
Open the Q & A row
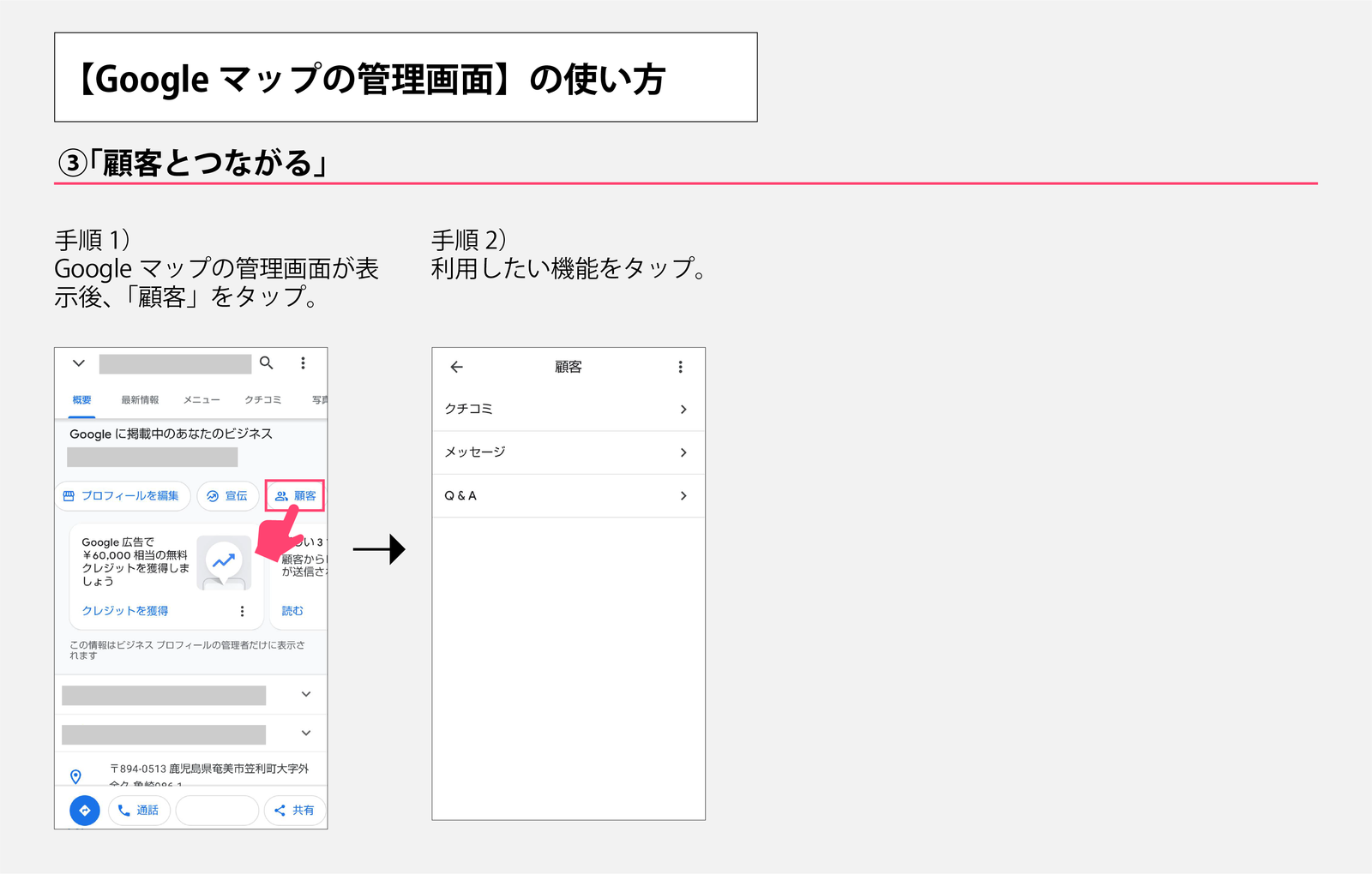pyautogui.click(x=569, y=496)
